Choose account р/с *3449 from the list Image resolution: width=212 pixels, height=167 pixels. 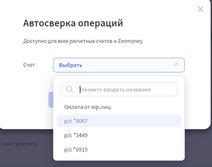(119, 135)
